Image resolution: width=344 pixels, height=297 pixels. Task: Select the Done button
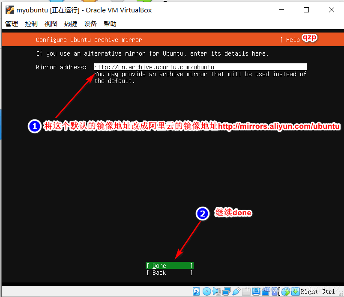[170, 265]
